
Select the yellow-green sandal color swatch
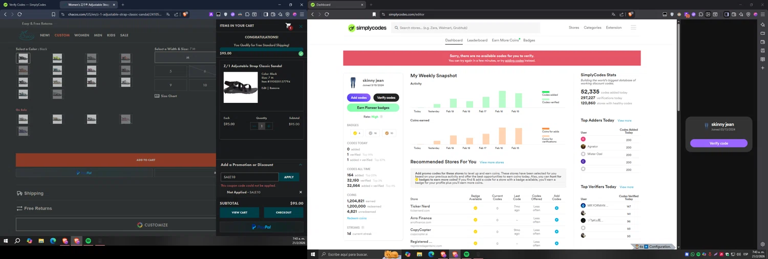tap(57, 58)
